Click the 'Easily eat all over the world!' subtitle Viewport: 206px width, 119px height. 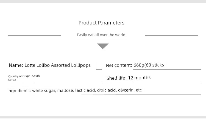tap(102, 35)
